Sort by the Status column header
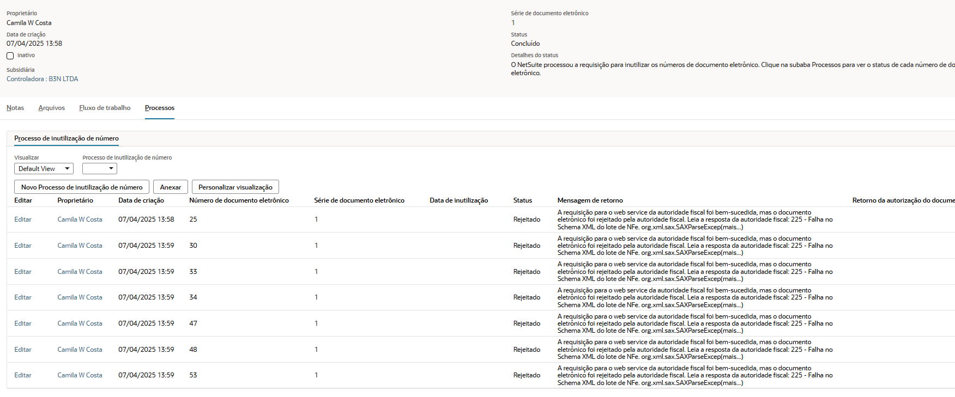The width and height of the screenshot is (955, 397). coord(522,200)
